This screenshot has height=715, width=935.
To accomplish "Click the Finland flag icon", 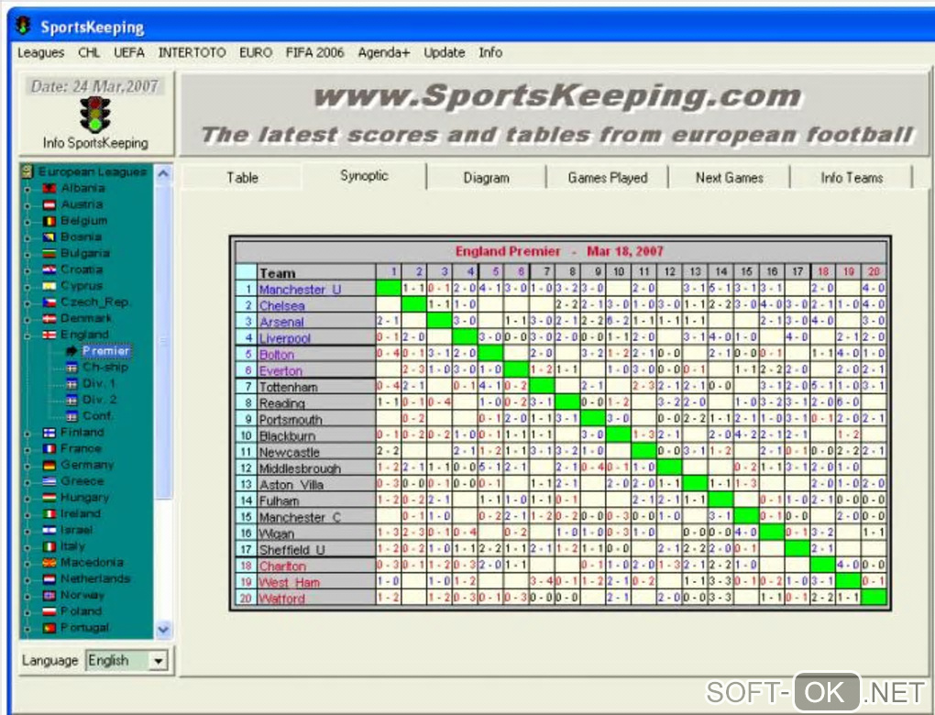I will tap(49, 433).
